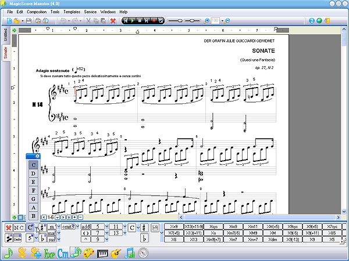Toggle loop playback button
Image resolution: width=349 pixels, height=261 pixels.
(161, 21)
